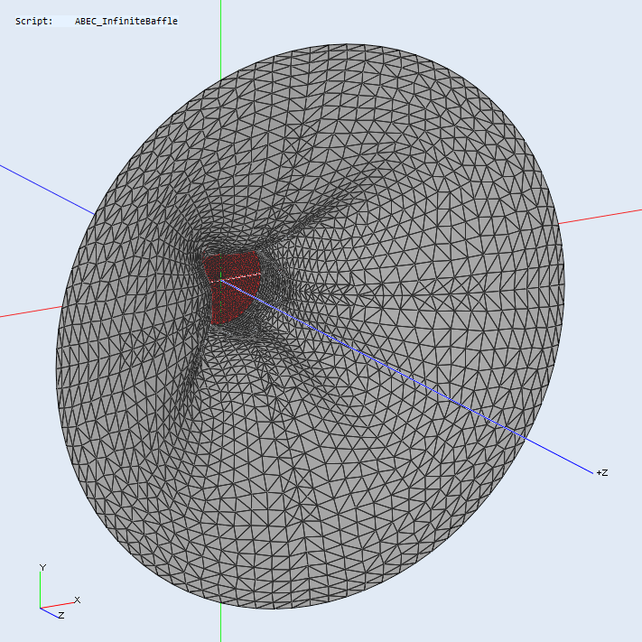Click the red driver surface at the horn throat
642x642 pixels.
coord(232,287)
